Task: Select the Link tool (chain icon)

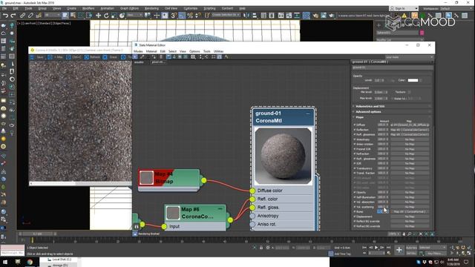Action: pyautogui.click(x=23, y=16)
